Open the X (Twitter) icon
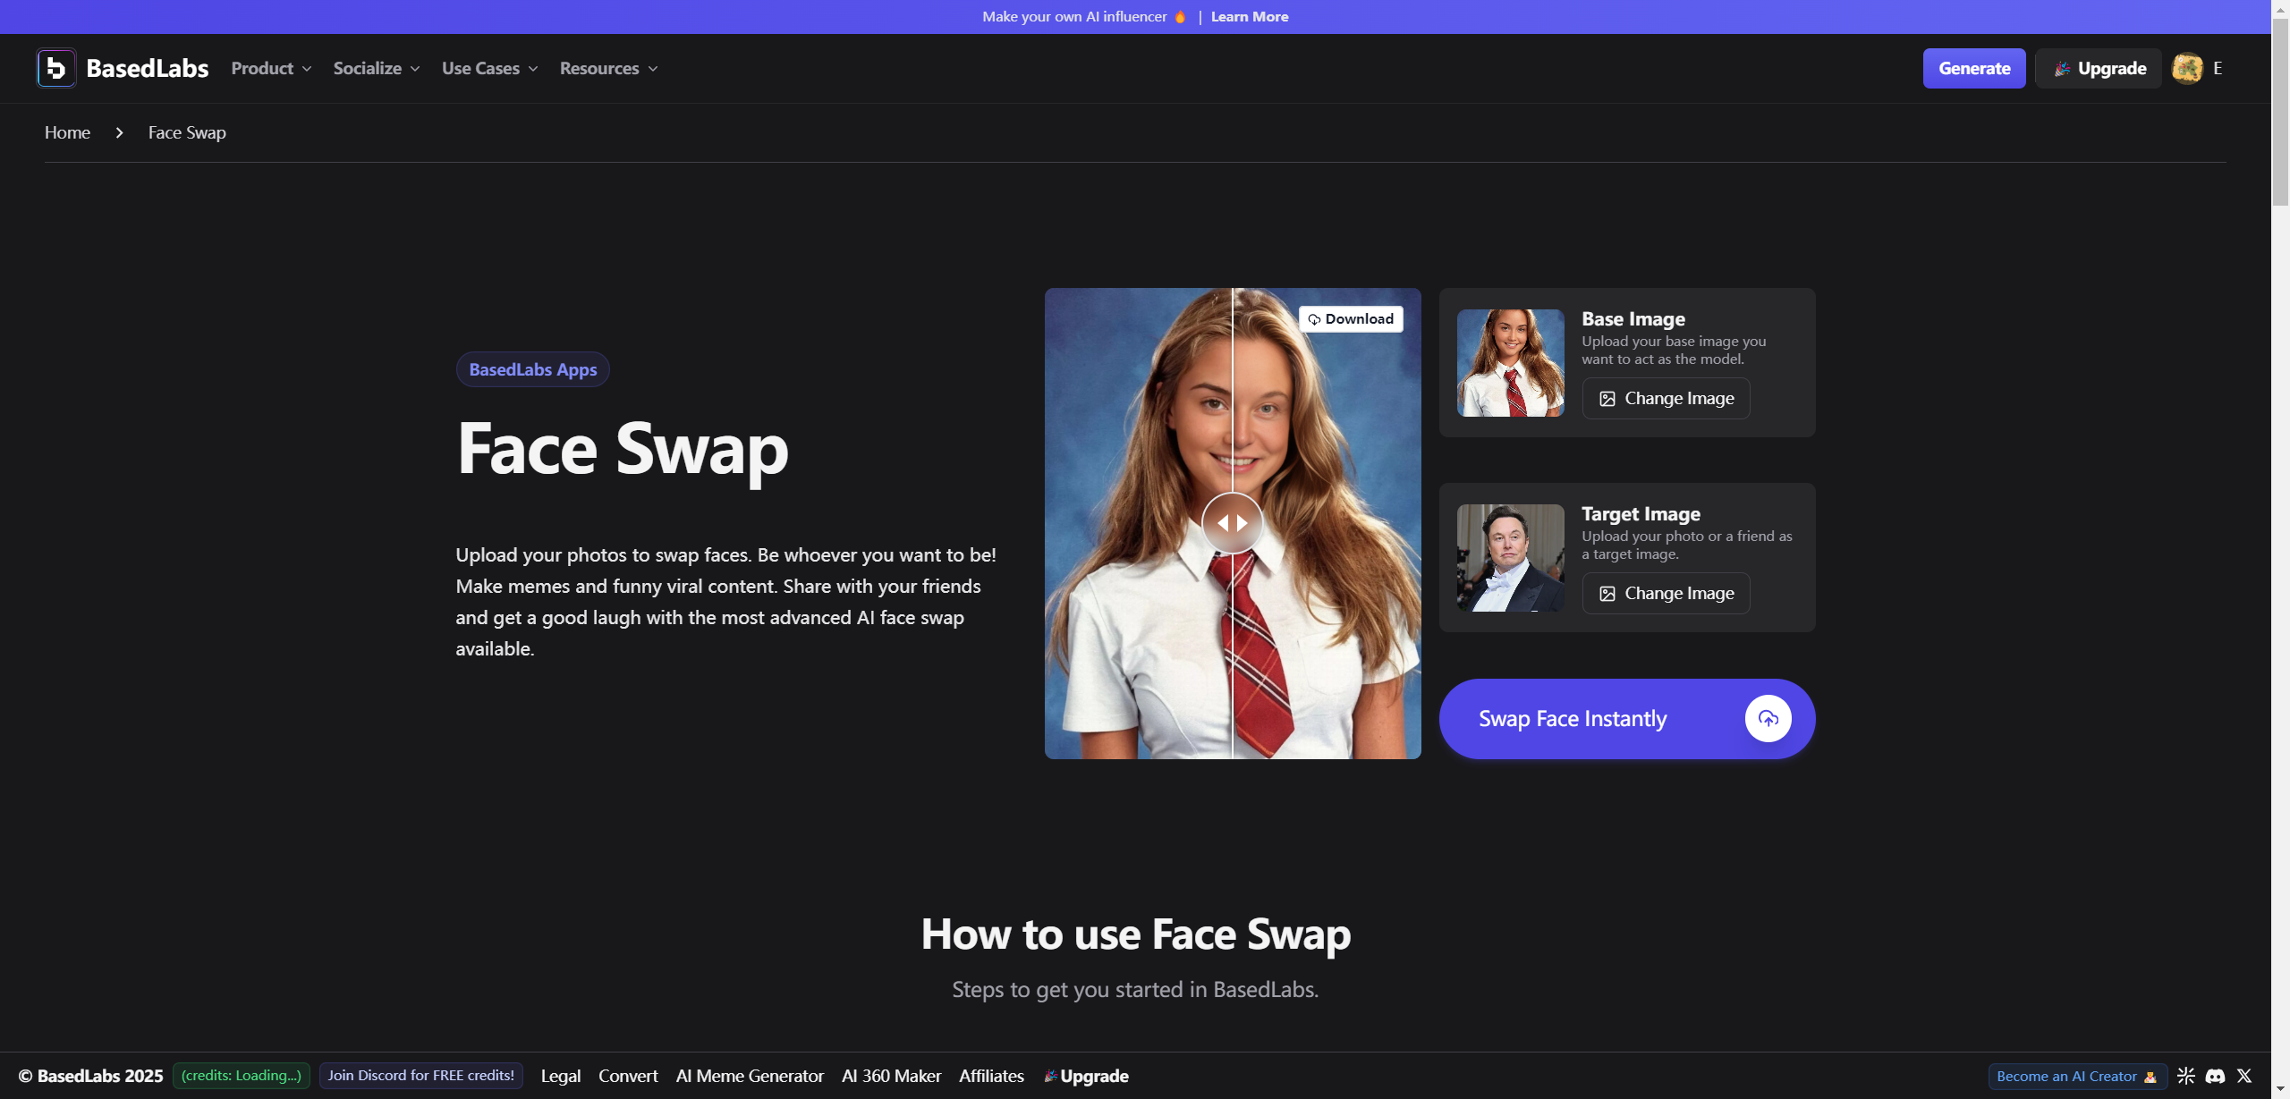Viewport: 2290px width, 1099px height. (x=2244, y=1076)
